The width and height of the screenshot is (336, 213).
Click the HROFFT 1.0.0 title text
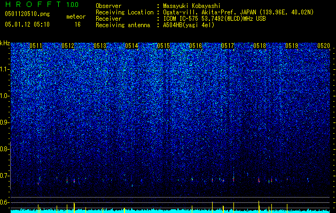pos(42,4)
